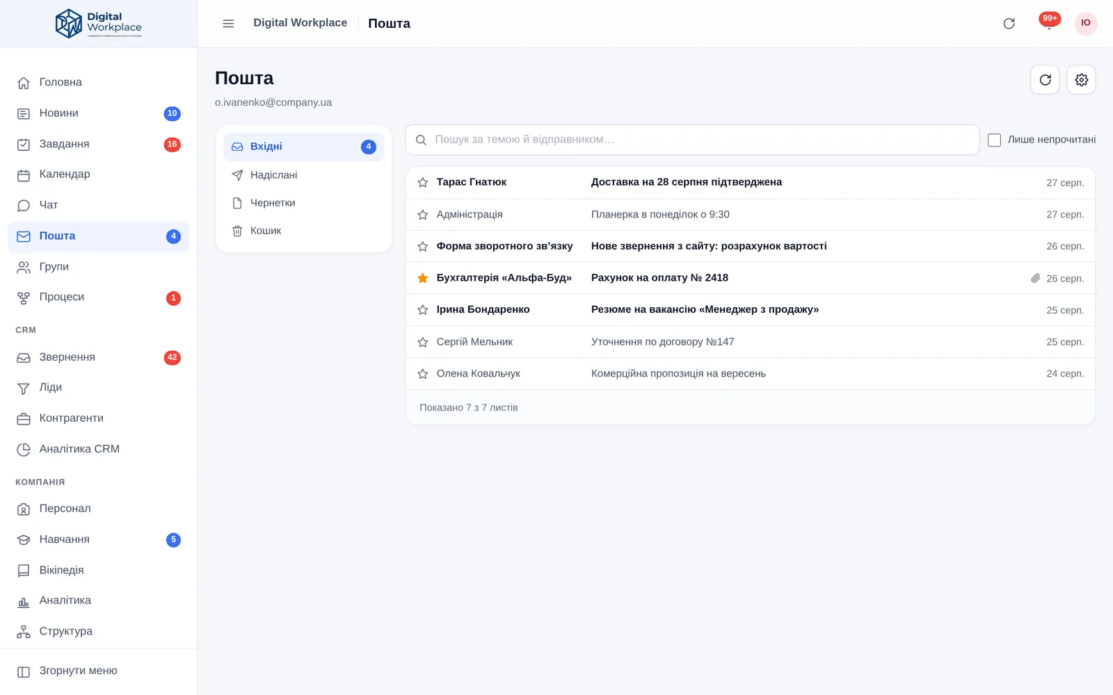Open Навчання in sidebar
This screenshot has width=1113, height=695.
tap(98, 539)
